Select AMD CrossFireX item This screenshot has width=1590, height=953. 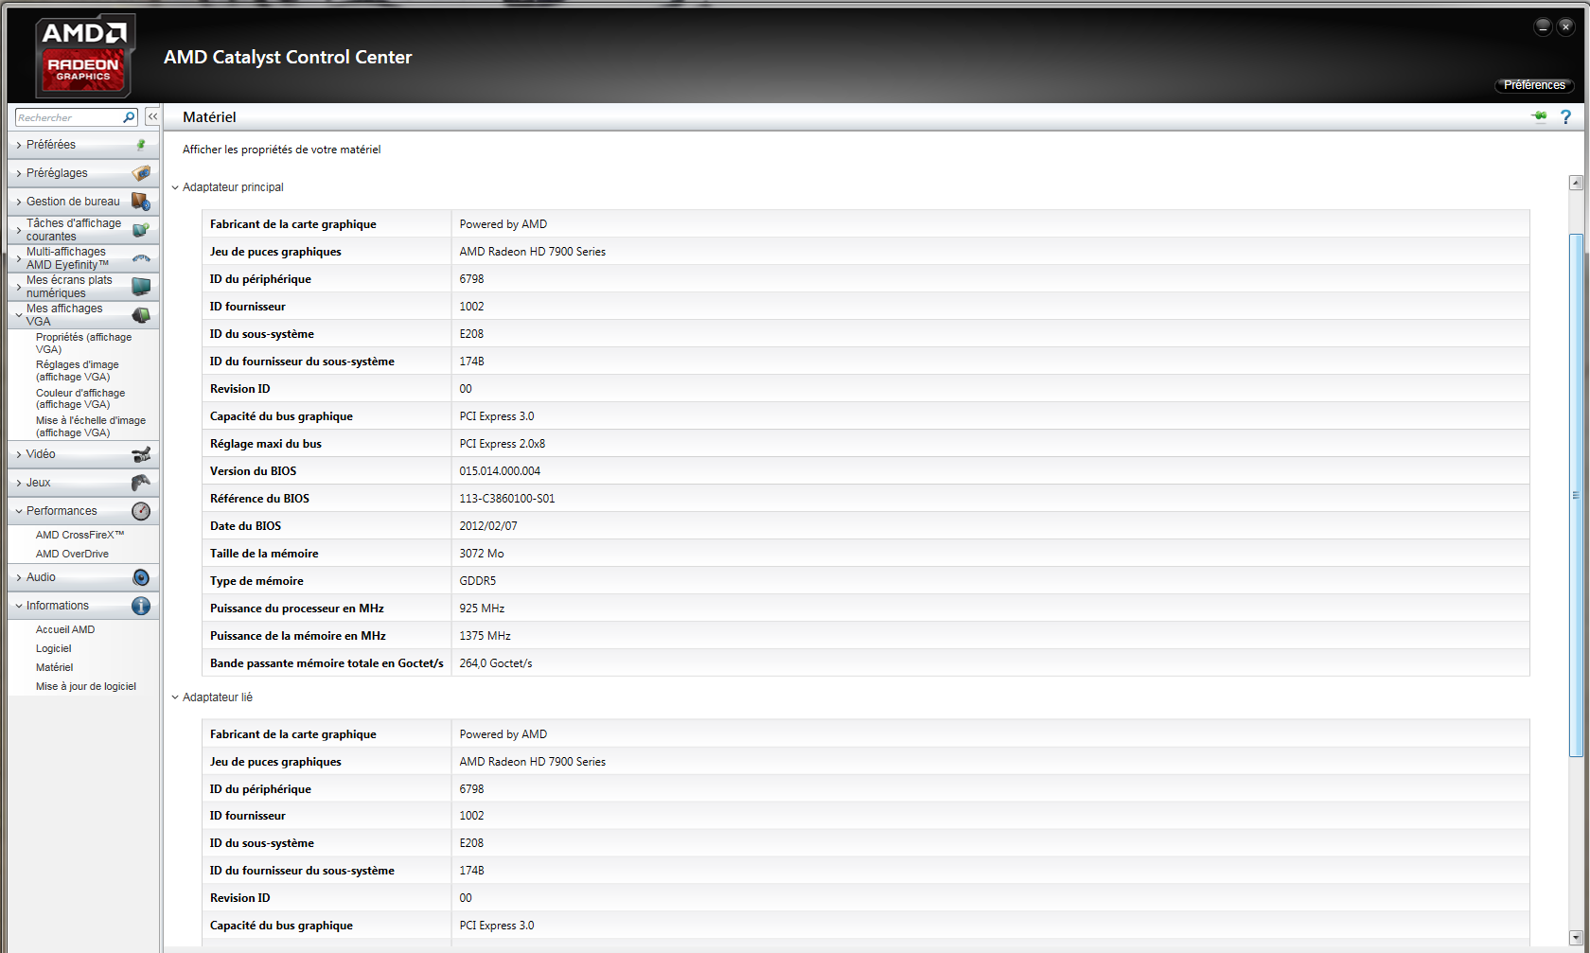79,535
